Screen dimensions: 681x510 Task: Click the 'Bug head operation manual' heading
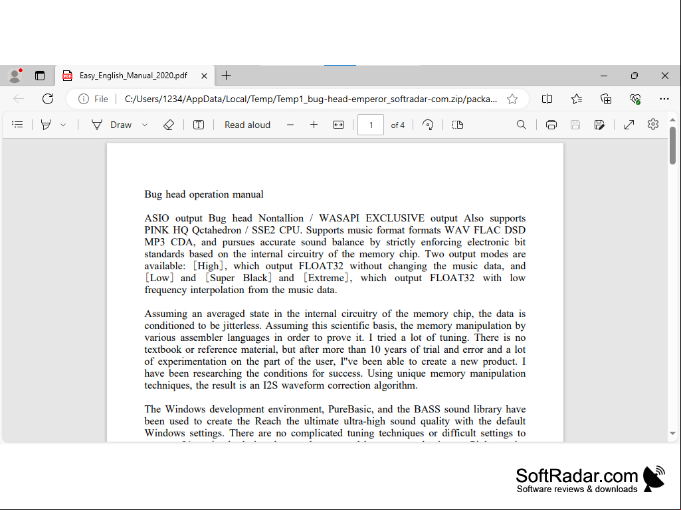coord(204,194)
